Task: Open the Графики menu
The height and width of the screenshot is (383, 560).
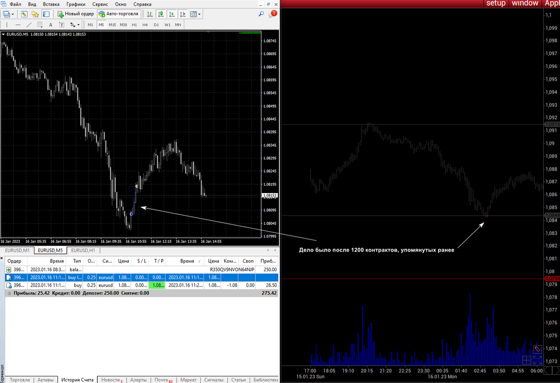Action: pos(76,4)
